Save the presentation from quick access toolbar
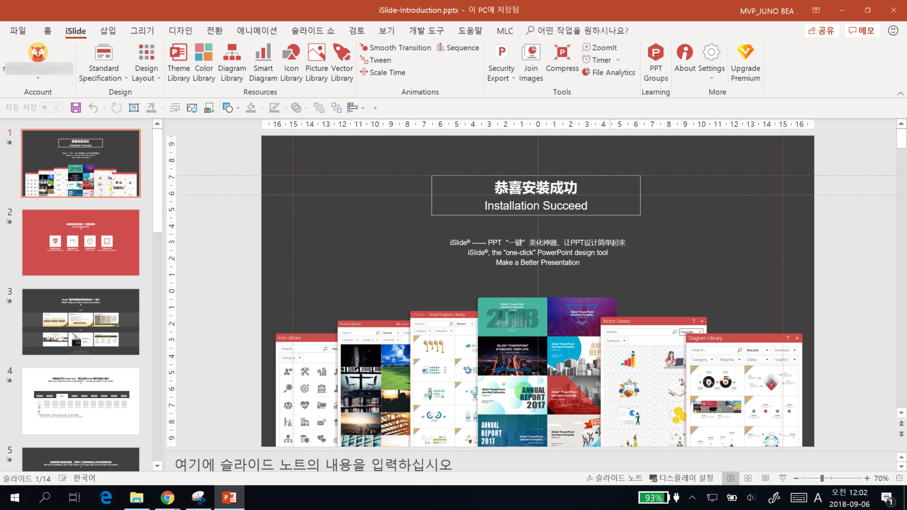Image resolution: width=907 pixels, height=510 pixels. click(76, 107)
